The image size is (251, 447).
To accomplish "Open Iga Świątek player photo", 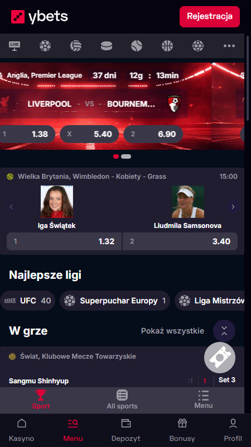I will 57,202.
